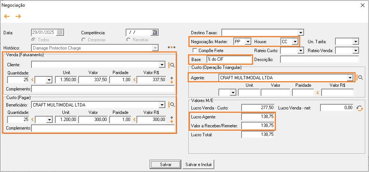Expand the Agente dropdown list
Screen dimensions: 369x172
[350, 77]
